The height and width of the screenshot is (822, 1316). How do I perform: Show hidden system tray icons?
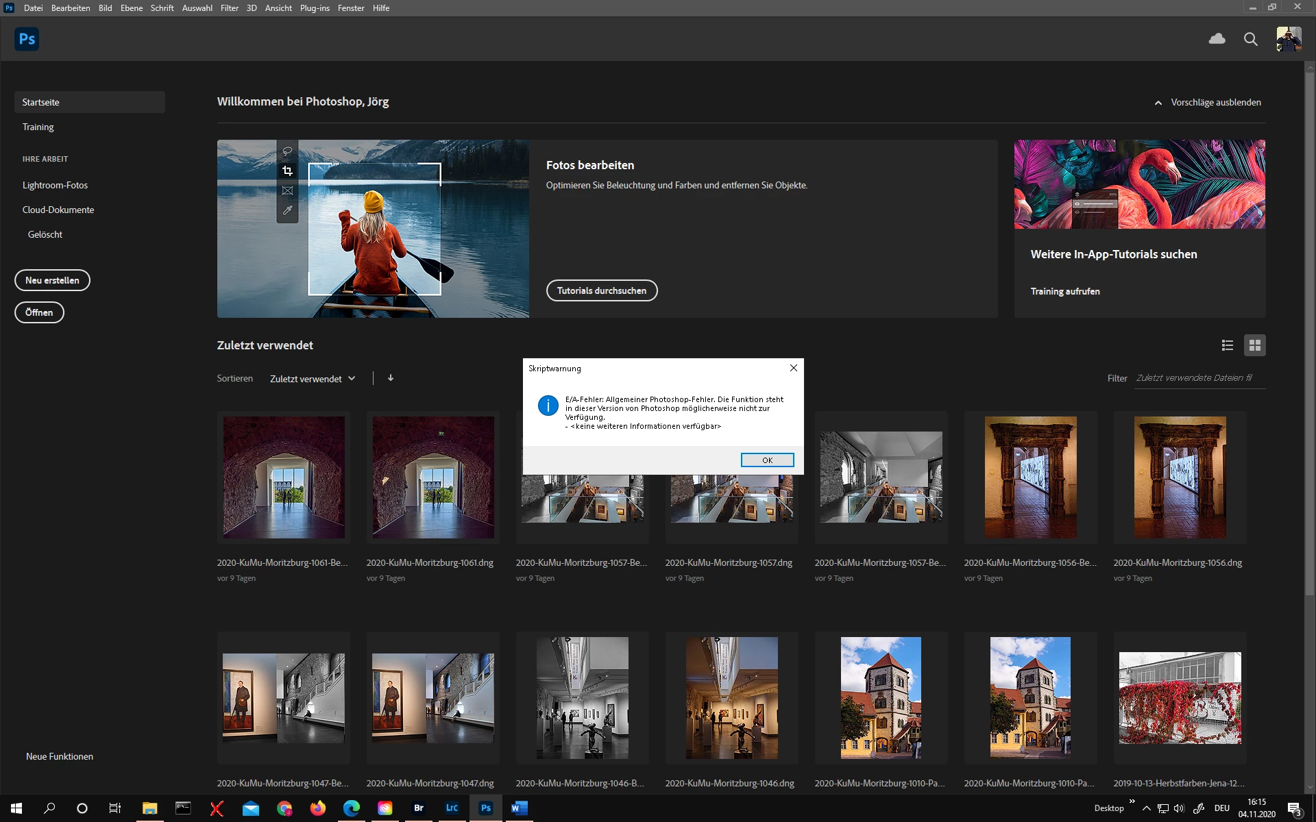point(1146,808)
